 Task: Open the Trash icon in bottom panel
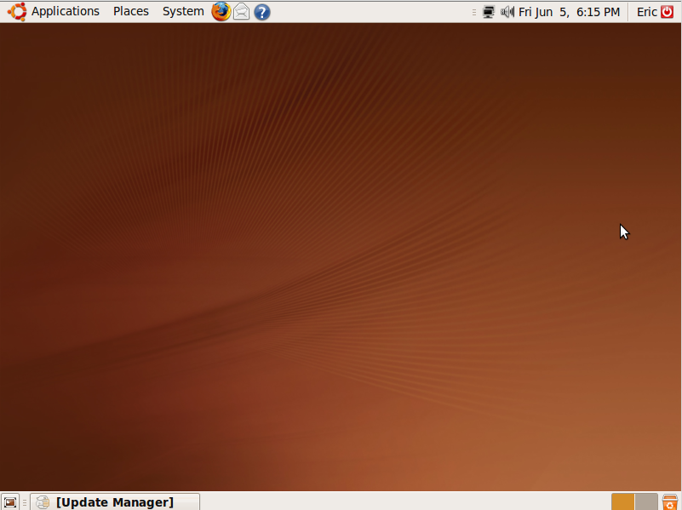(x=670, y=501)
